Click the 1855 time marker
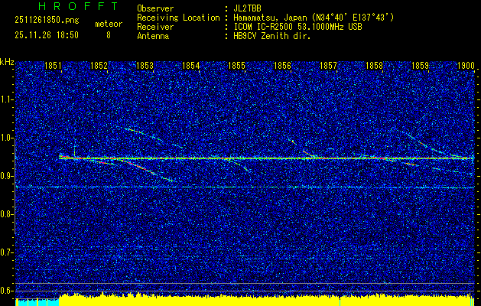The width and height of the screenshot is (481, 306). (236, 67)
